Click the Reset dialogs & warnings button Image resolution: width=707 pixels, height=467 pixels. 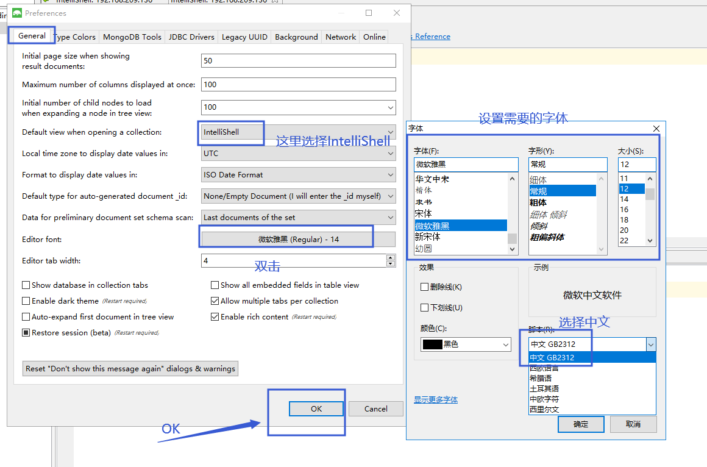pos(130,369)
